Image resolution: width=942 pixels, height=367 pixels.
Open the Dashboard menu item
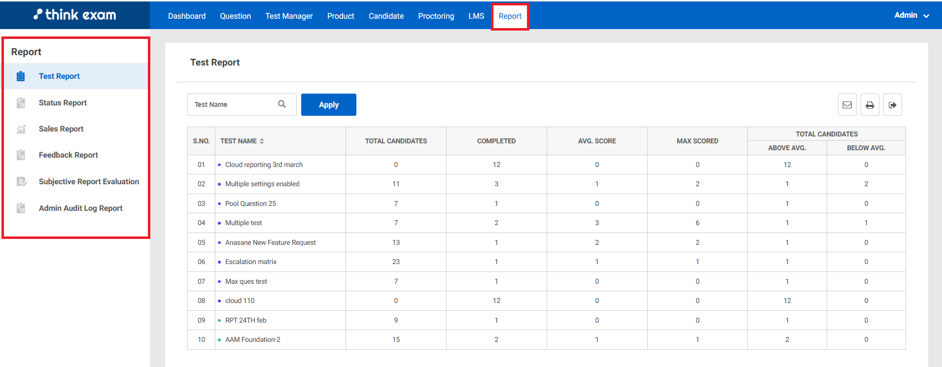coord(187,16)
